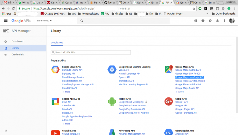Open the help question mark icon
The width and height of the screenshot is (238, 135).
point(210,21)
